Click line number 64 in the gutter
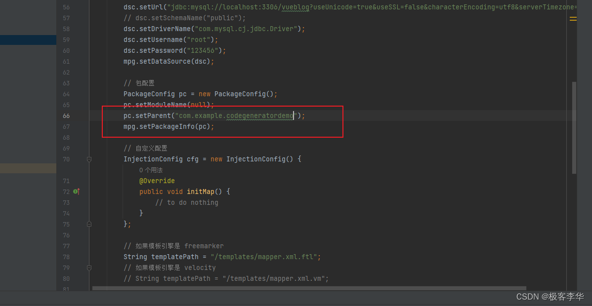The height and width of the screenshot is (306, 592). 66,94
